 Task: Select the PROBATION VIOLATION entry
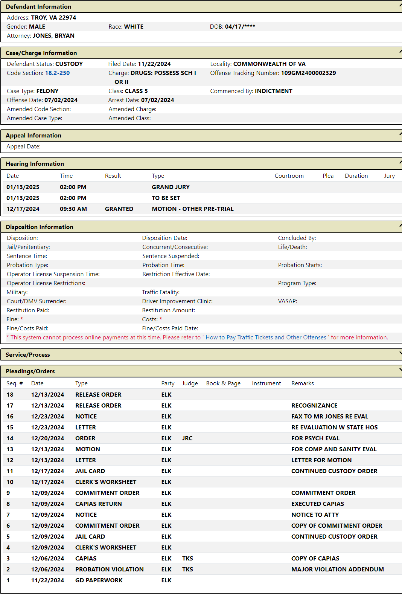(203, 570)
